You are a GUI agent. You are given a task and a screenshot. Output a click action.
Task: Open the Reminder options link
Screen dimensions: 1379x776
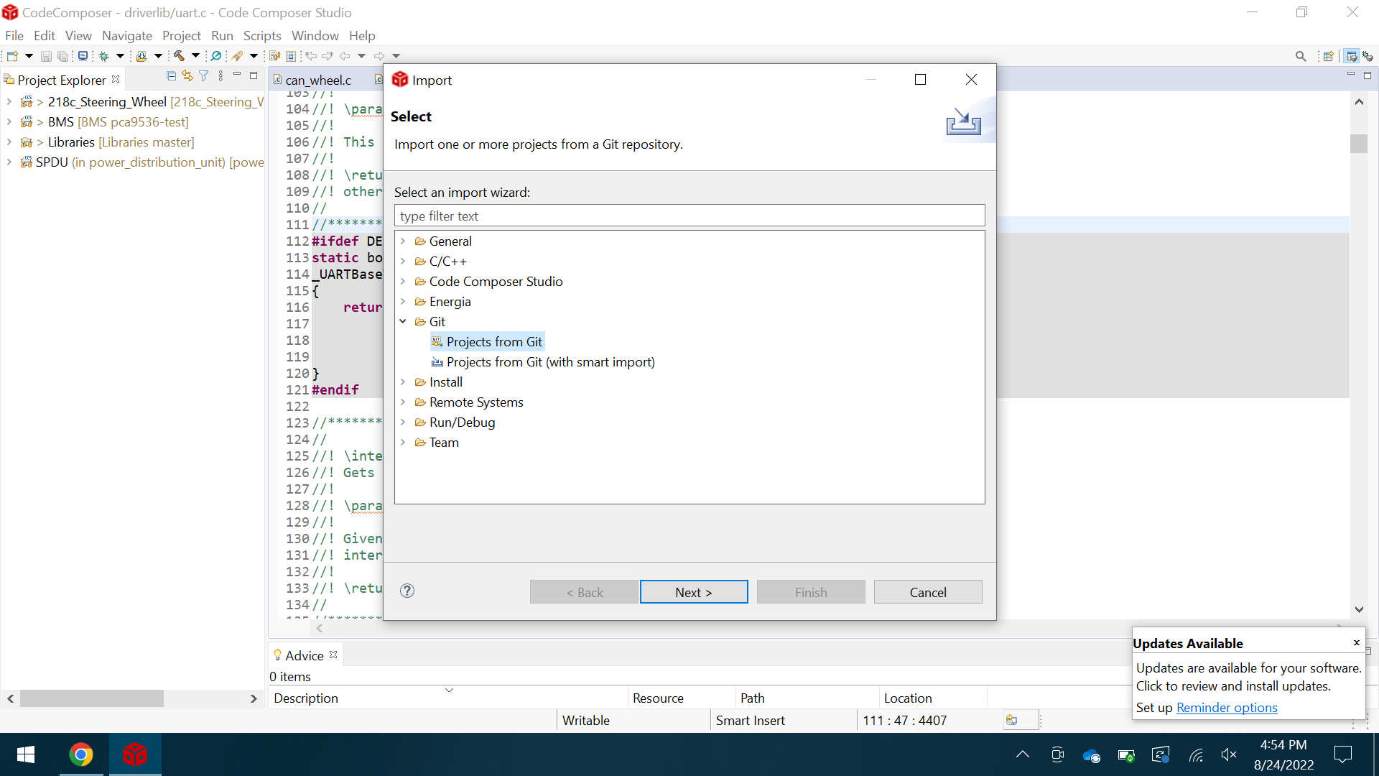[1227, 707]
